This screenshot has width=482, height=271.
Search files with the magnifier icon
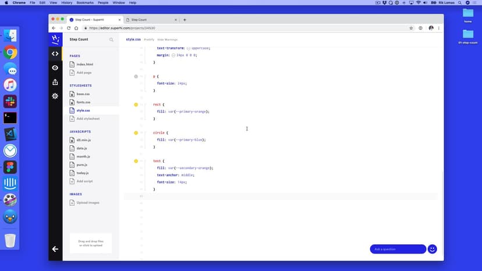tap(111, 40)
